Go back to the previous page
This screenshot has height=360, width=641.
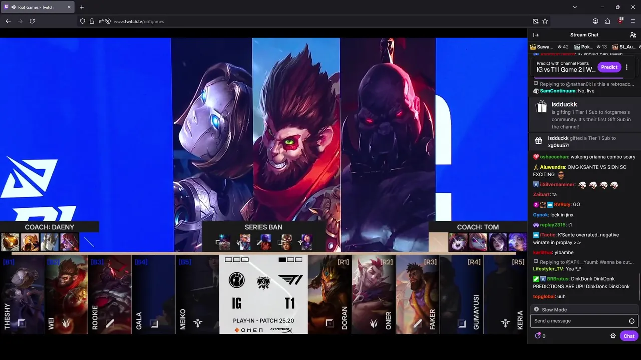coord(8,21)
